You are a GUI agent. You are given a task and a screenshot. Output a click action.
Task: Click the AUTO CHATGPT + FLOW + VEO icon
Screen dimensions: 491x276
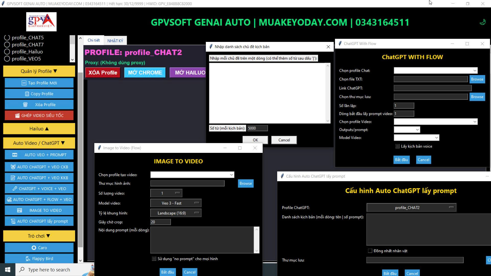coord(9,200)
